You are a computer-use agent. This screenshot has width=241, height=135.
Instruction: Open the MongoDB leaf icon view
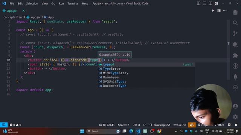click(x=235, y=77)
